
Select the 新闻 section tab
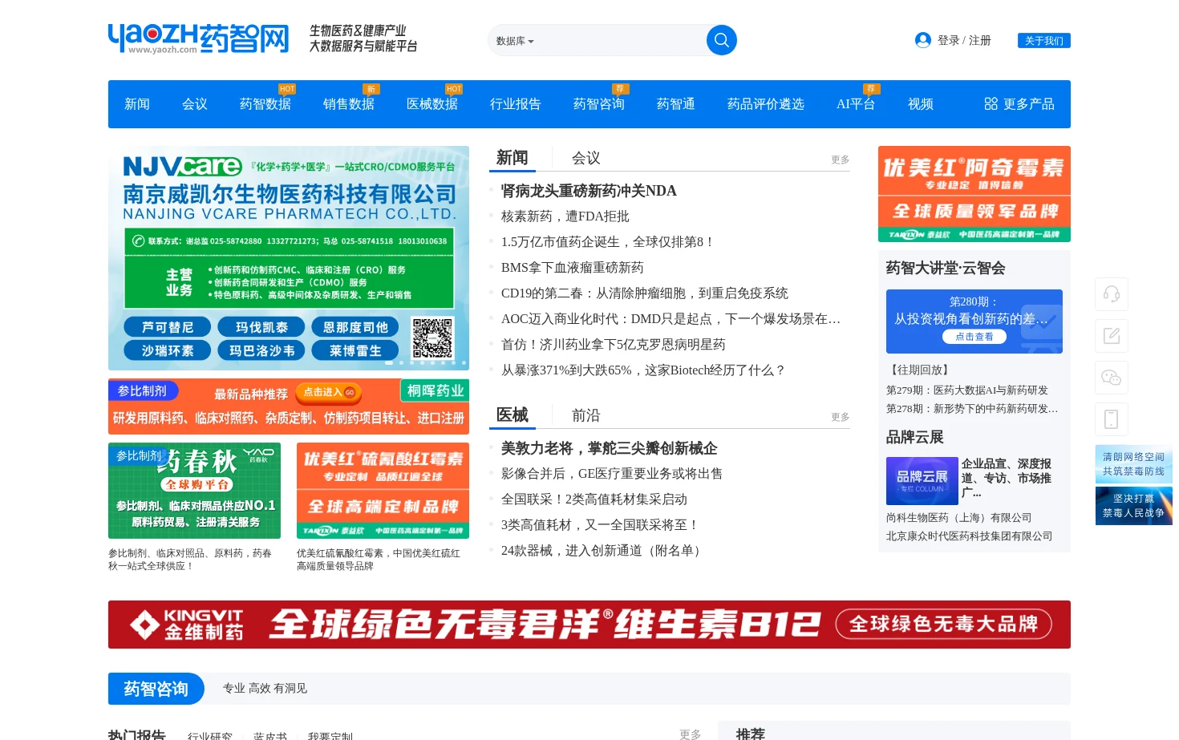pyautogui.click(x=513, y=158)
